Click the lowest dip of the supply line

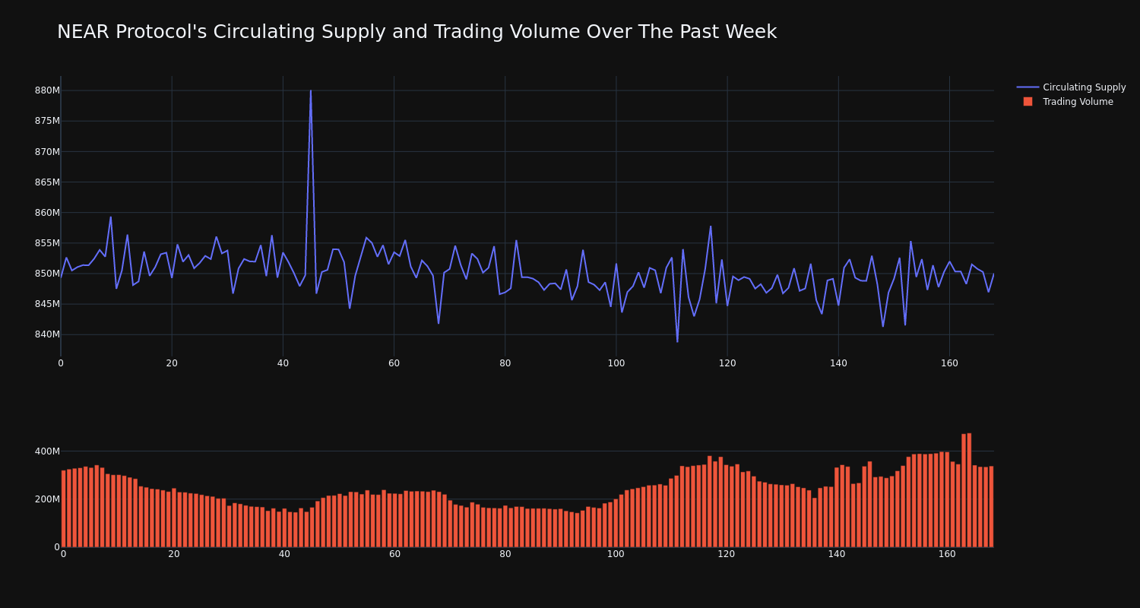click(x=677, y=341)
